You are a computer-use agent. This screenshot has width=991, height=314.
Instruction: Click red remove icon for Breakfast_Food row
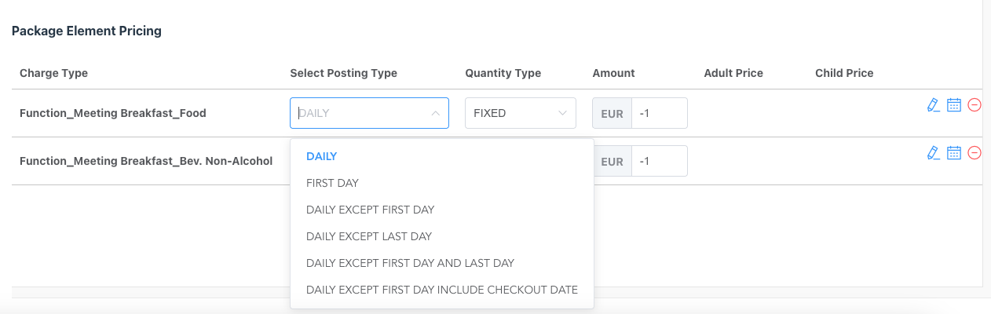coord(975,105)
